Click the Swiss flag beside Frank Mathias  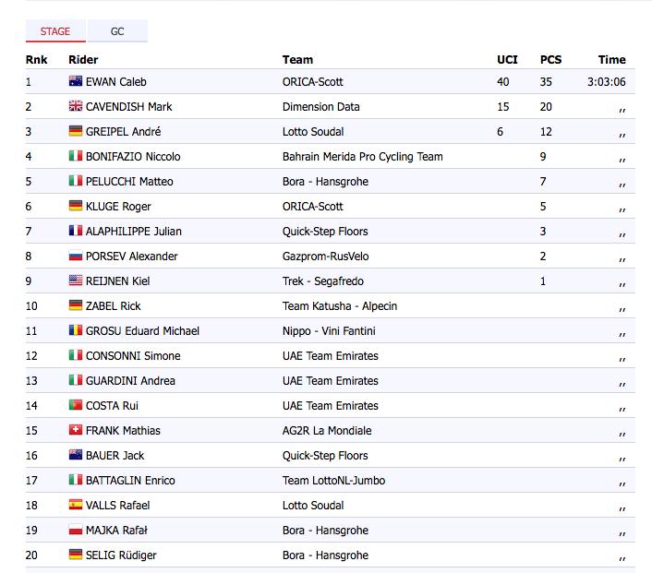(76, 431)
